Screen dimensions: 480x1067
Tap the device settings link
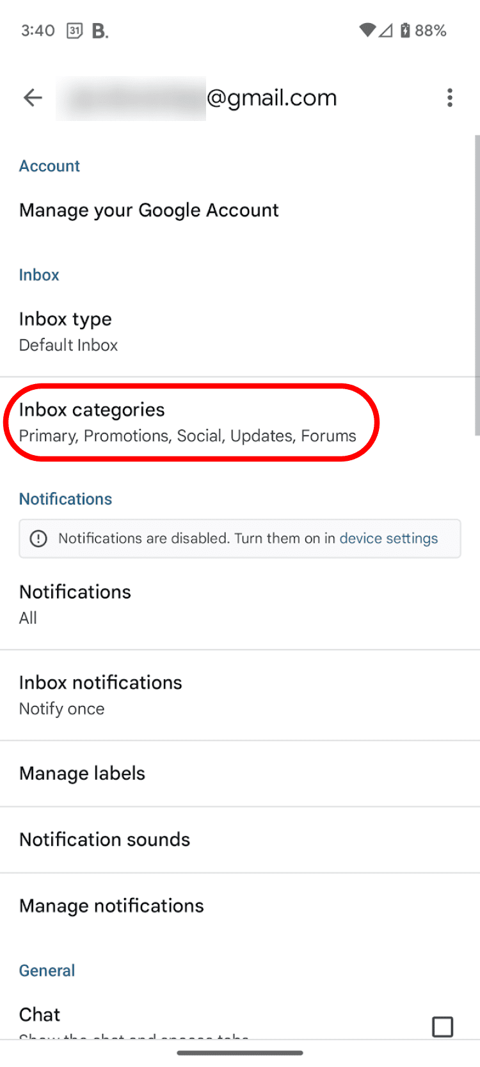388,538
